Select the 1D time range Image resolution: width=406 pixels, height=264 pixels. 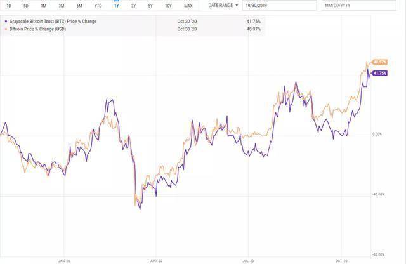pyautogui.click(x=8, y=6)
